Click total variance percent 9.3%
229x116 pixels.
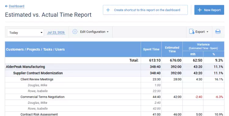219,60
